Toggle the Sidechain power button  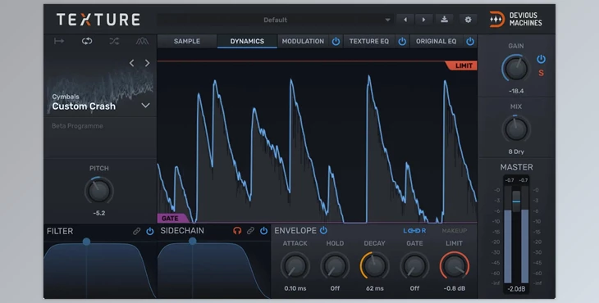tap(263, 231)
